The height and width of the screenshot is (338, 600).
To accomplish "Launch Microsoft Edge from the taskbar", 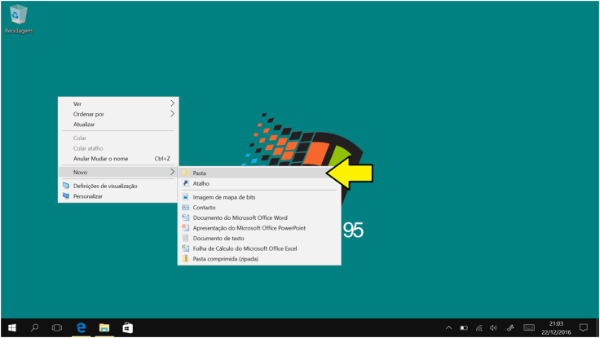I will (82, 327).
